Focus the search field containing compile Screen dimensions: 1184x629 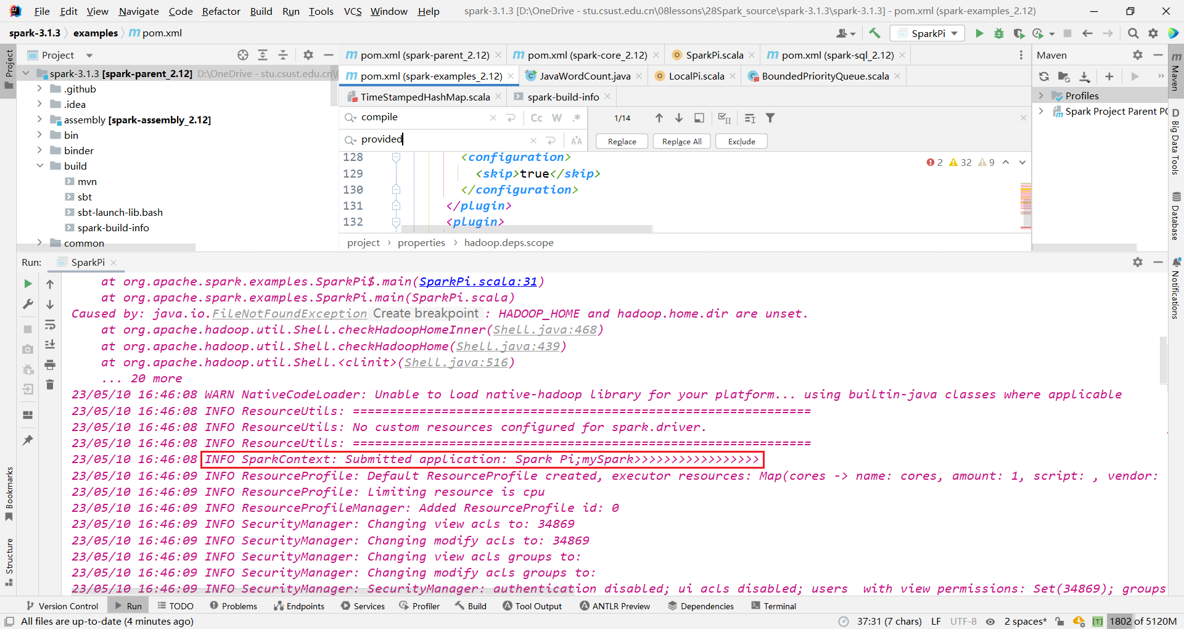(425, 117)
